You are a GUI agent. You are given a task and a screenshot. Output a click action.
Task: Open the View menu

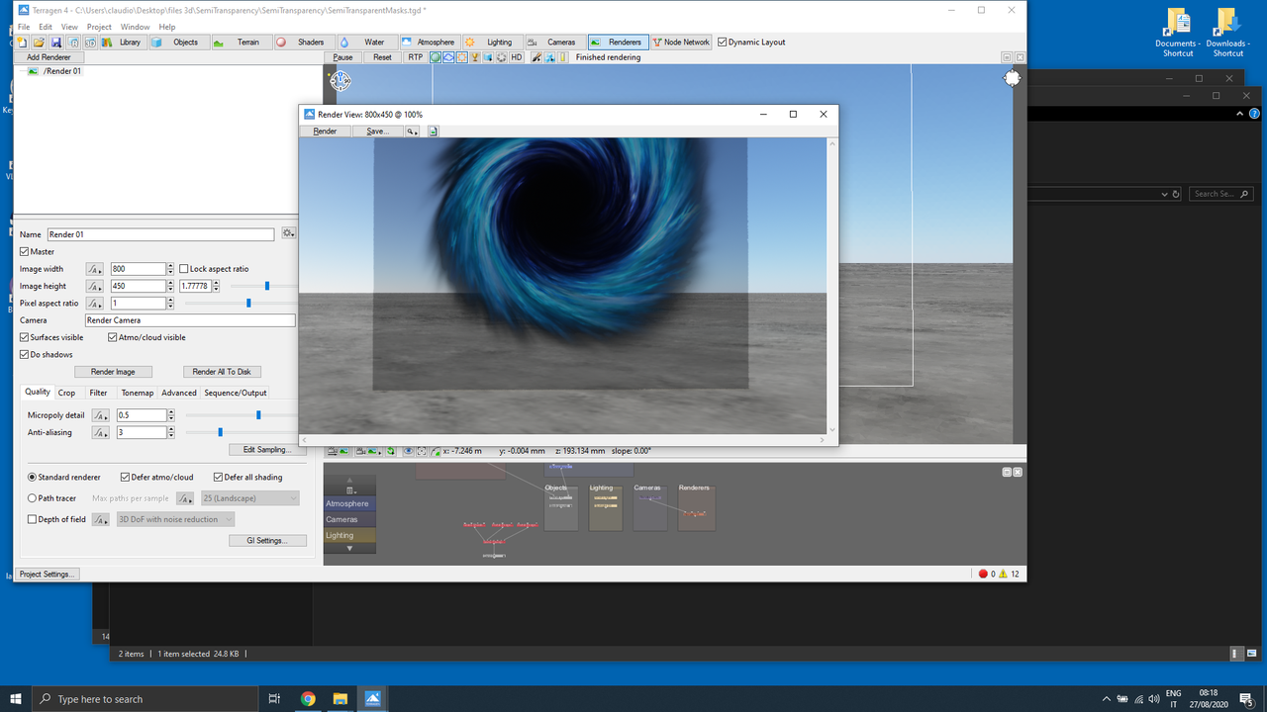68,27
